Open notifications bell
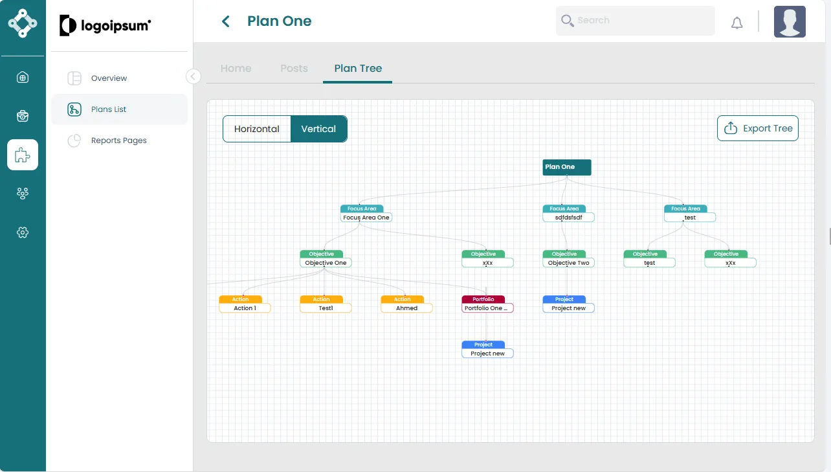The image size is (831, 472). (737, 23)
